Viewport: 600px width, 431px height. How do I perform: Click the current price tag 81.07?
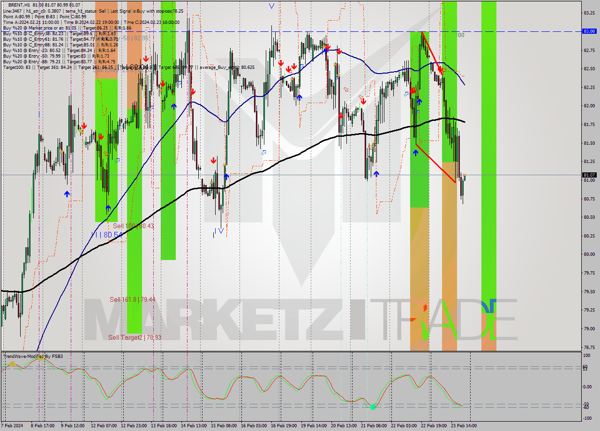coord(589,175)
